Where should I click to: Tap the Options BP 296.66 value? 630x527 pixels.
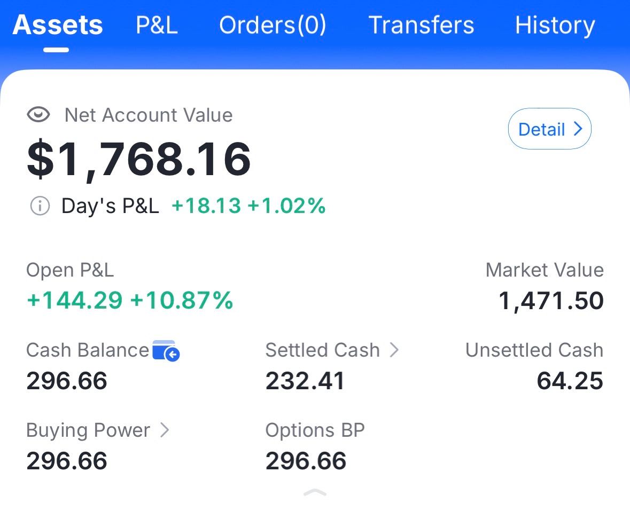coord(306,461)
